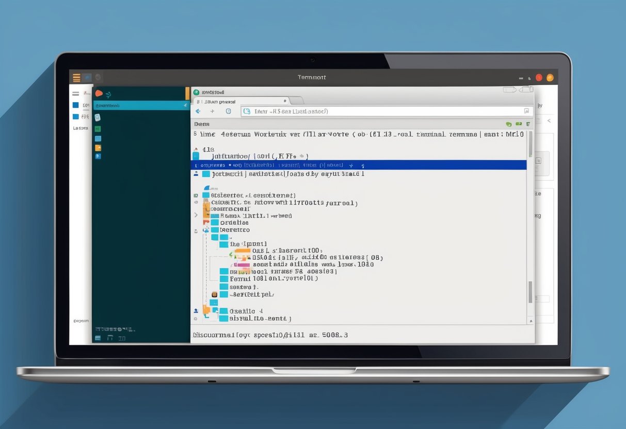Open the hamburger menu in the top-left corner

click(x=76, y=78)
